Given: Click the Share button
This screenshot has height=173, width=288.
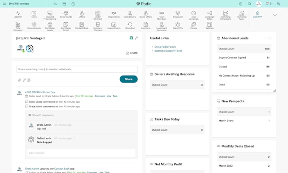Looking at the screenshot, I should (129, 79).
